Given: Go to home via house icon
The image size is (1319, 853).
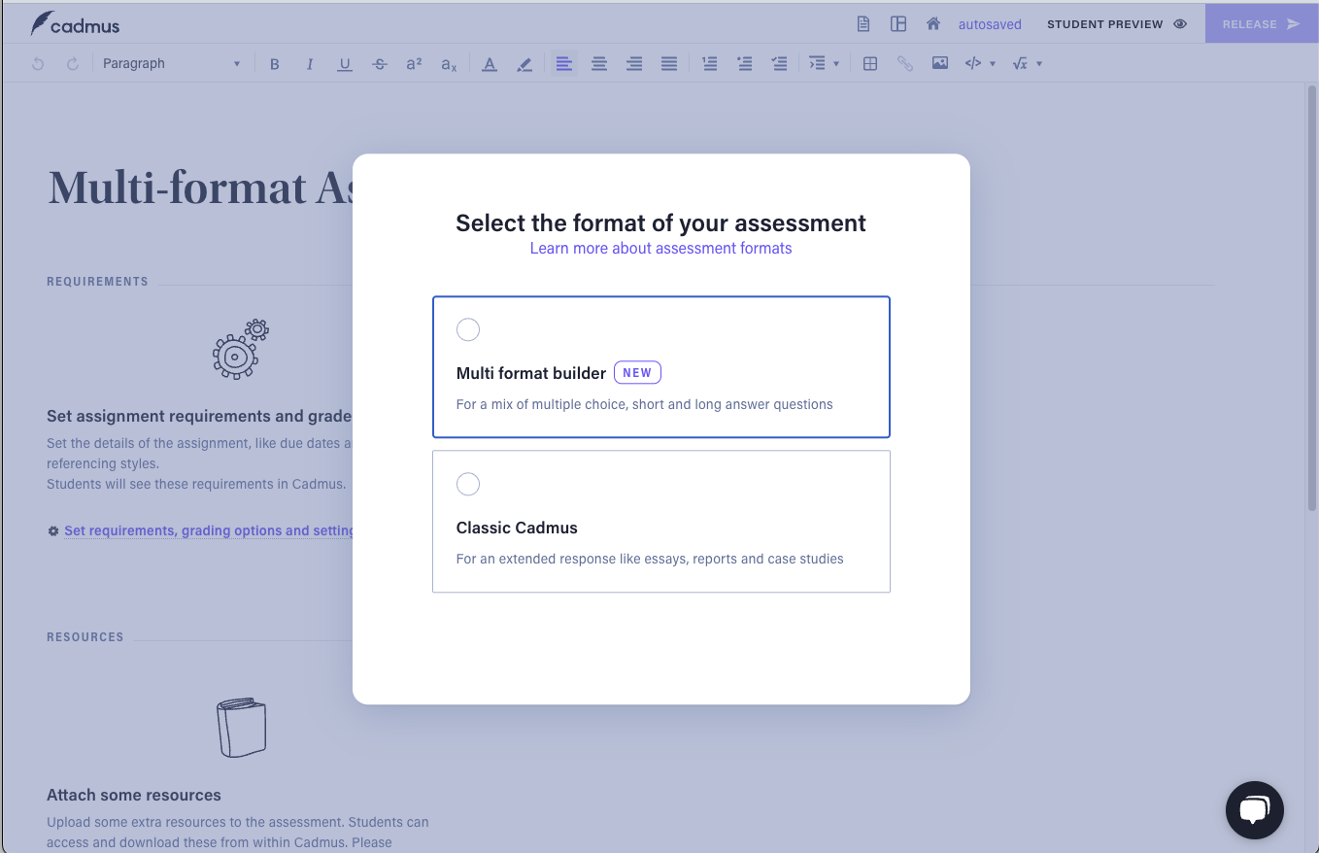Looking at the screenshot, I should pyautogui.click(x=933, y=24).
